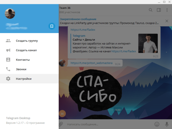Click the microphone voice message icon
The height and width of the screenshot is (129, 172).
point(167,124)
